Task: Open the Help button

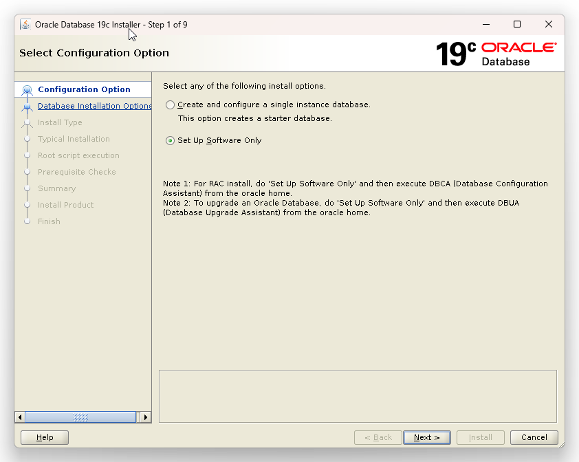Action: (45, 438)
